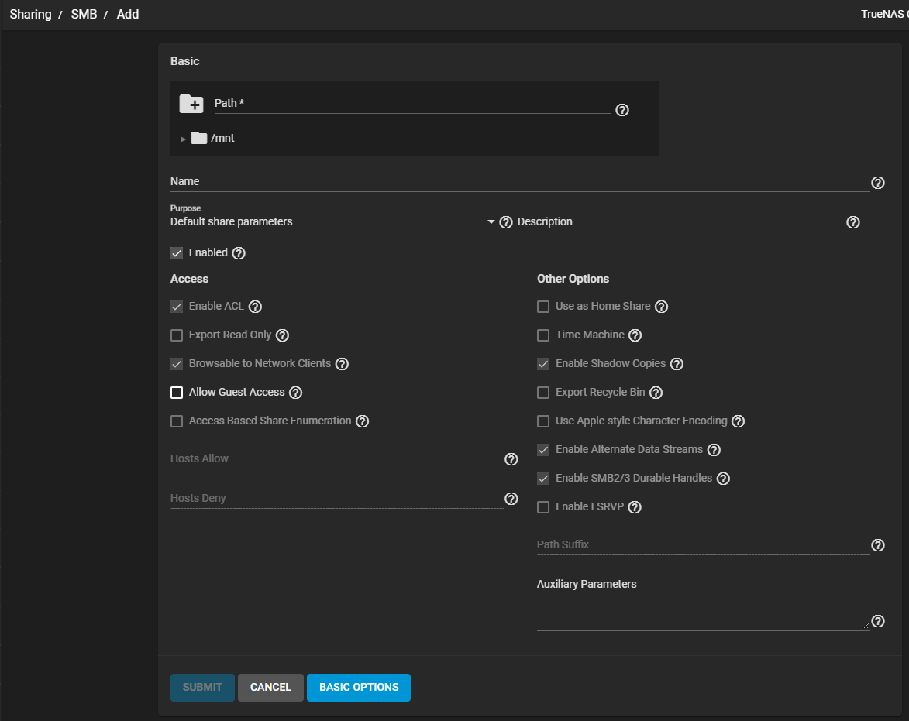Check the Export Recycle Bin option

[x=543, y=393]
